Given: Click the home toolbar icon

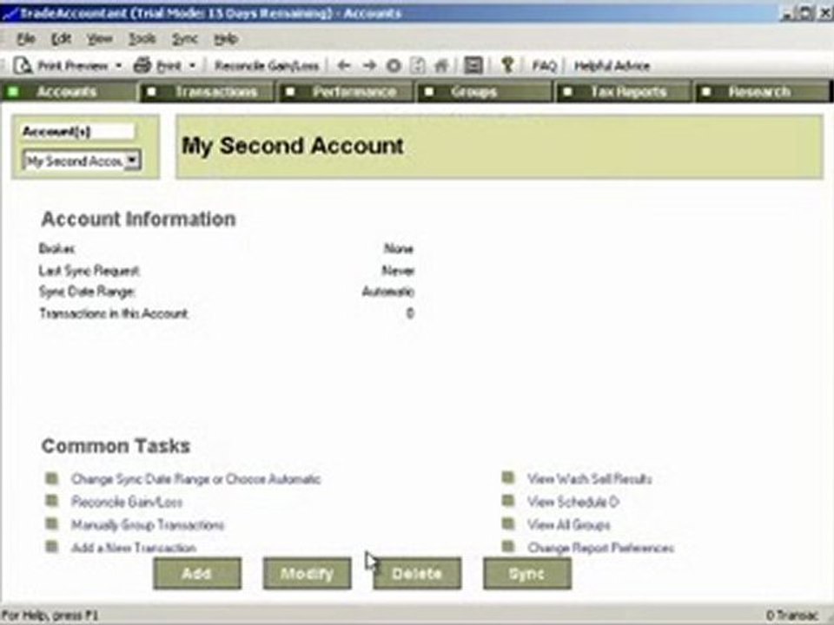Looking at the screenshot, I should [441, 66].
